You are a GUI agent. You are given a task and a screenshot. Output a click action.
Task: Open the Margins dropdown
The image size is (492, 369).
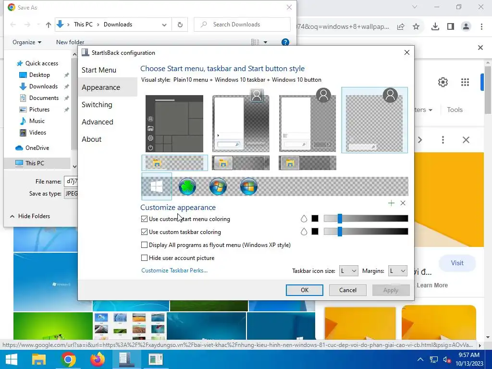pyautogui.click(x=397, y=271)
